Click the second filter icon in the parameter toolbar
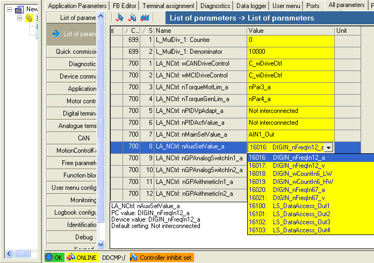The height and width of the screenshot is (263, 374). [132, 18]
